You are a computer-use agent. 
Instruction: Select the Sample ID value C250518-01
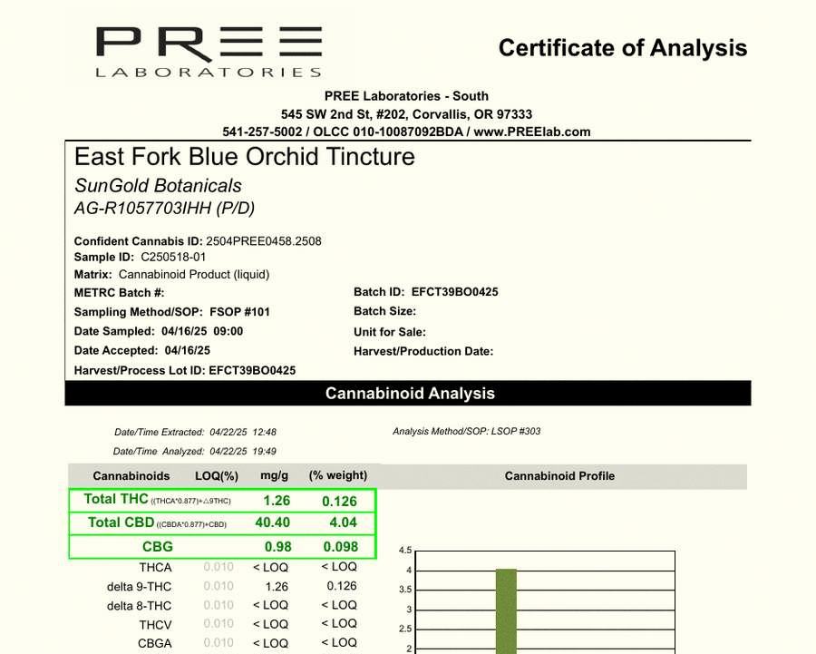pos(173,258)
